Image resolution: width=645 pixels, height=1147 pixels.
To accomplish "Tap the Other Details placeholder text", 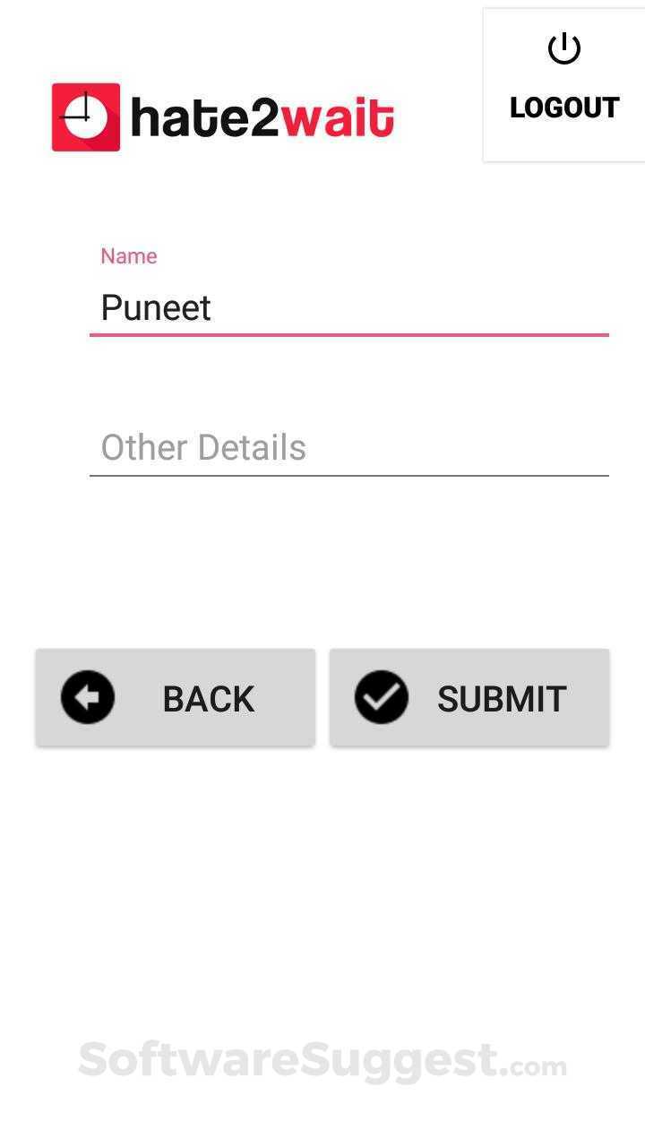I will [x=203, y=447].
